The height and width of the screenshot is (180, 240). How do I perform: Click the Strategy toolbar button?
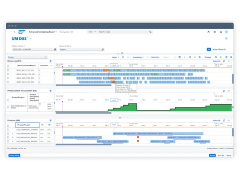click(208, 57)
